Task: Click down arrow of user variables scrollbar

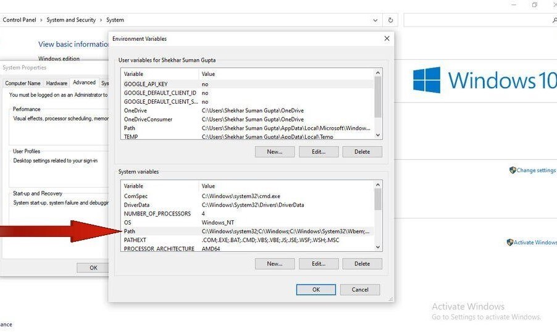Action: point(377,135)
